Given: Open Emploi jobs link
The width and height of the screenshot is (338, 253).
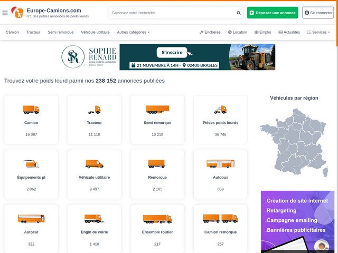Looking at the screenshot, I should click(262, 32).
